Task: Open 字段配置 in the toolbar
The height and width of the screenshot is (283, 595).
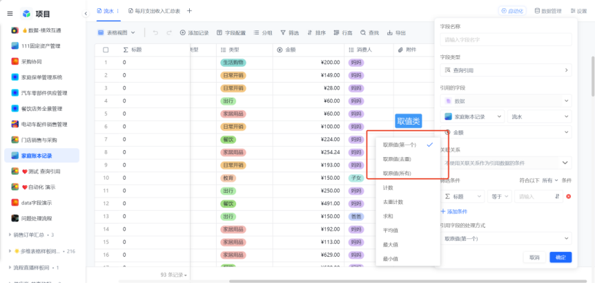Action: click(x=231, y=33)
